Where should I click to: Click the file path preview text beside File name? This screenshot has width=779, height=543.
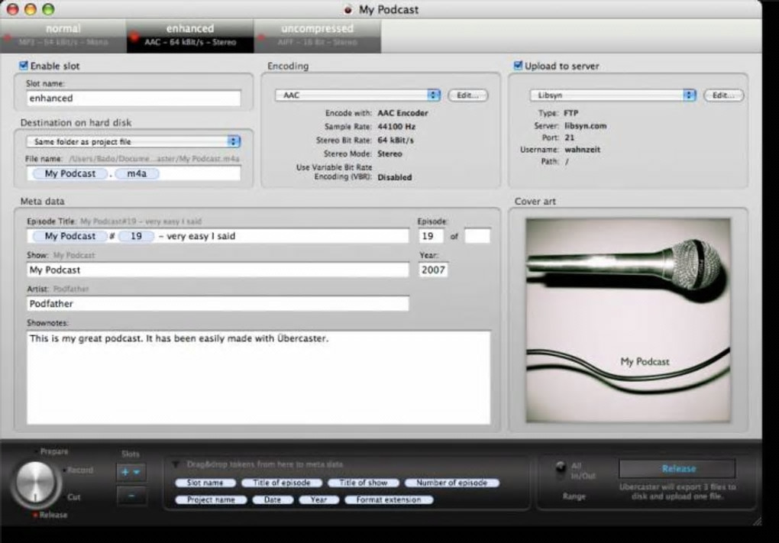tap(154, 159)
